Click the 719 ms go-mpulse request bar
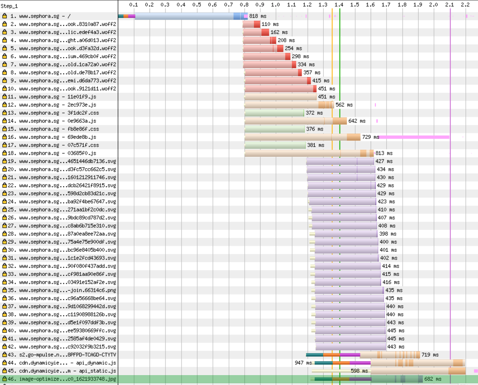 [363, 355]
